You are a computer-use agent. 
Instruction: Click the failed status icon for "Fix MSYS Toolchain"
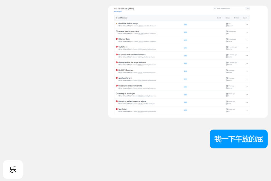pos(117,70)
